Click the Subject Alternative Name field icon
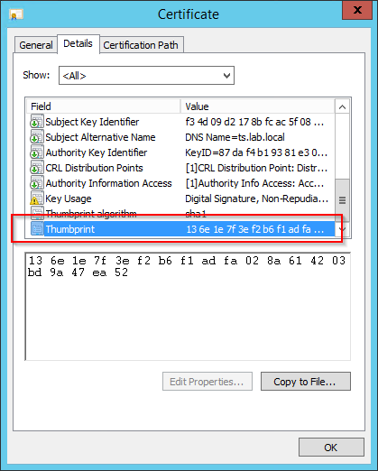 pyautogui.click(x=37, y=137)
